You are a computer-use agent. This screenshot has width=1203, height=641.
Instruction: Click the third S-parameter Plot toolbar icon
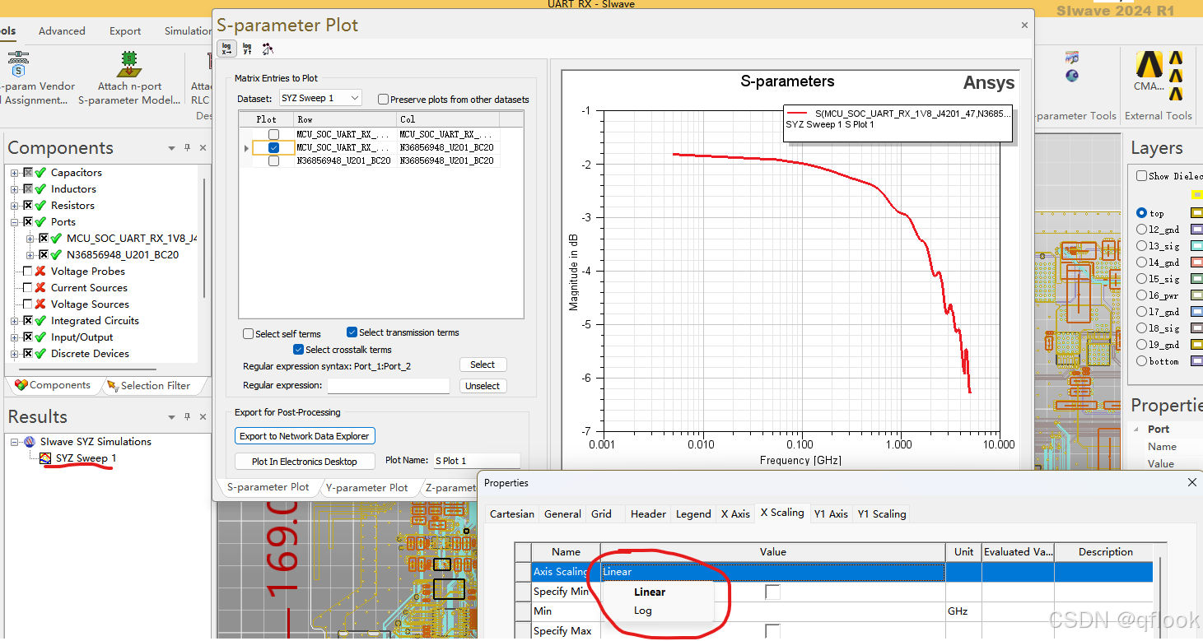(268, 49)
